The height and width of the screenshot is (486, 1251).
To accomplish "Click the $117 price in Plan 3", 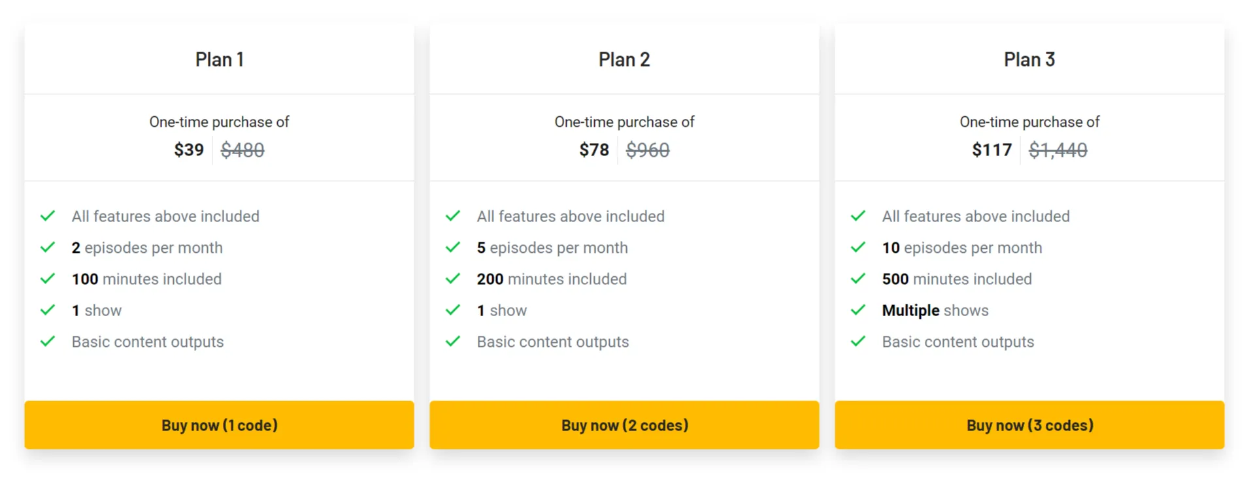I will (x=992, y=150).
